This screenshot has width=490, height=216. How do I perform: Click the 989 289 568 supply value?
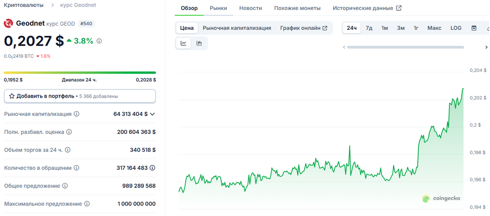pos(139,186)
